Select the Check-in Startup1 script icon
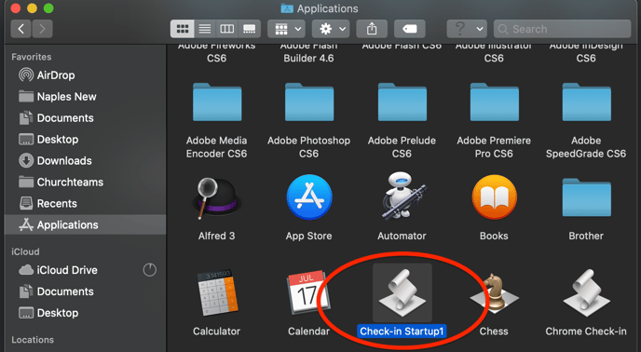 402,292
